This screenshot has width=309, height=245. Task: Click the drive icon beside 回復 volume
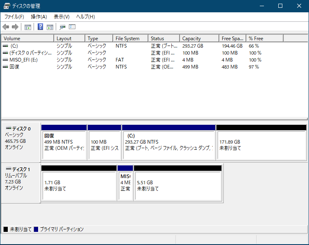tap(5, 66)
